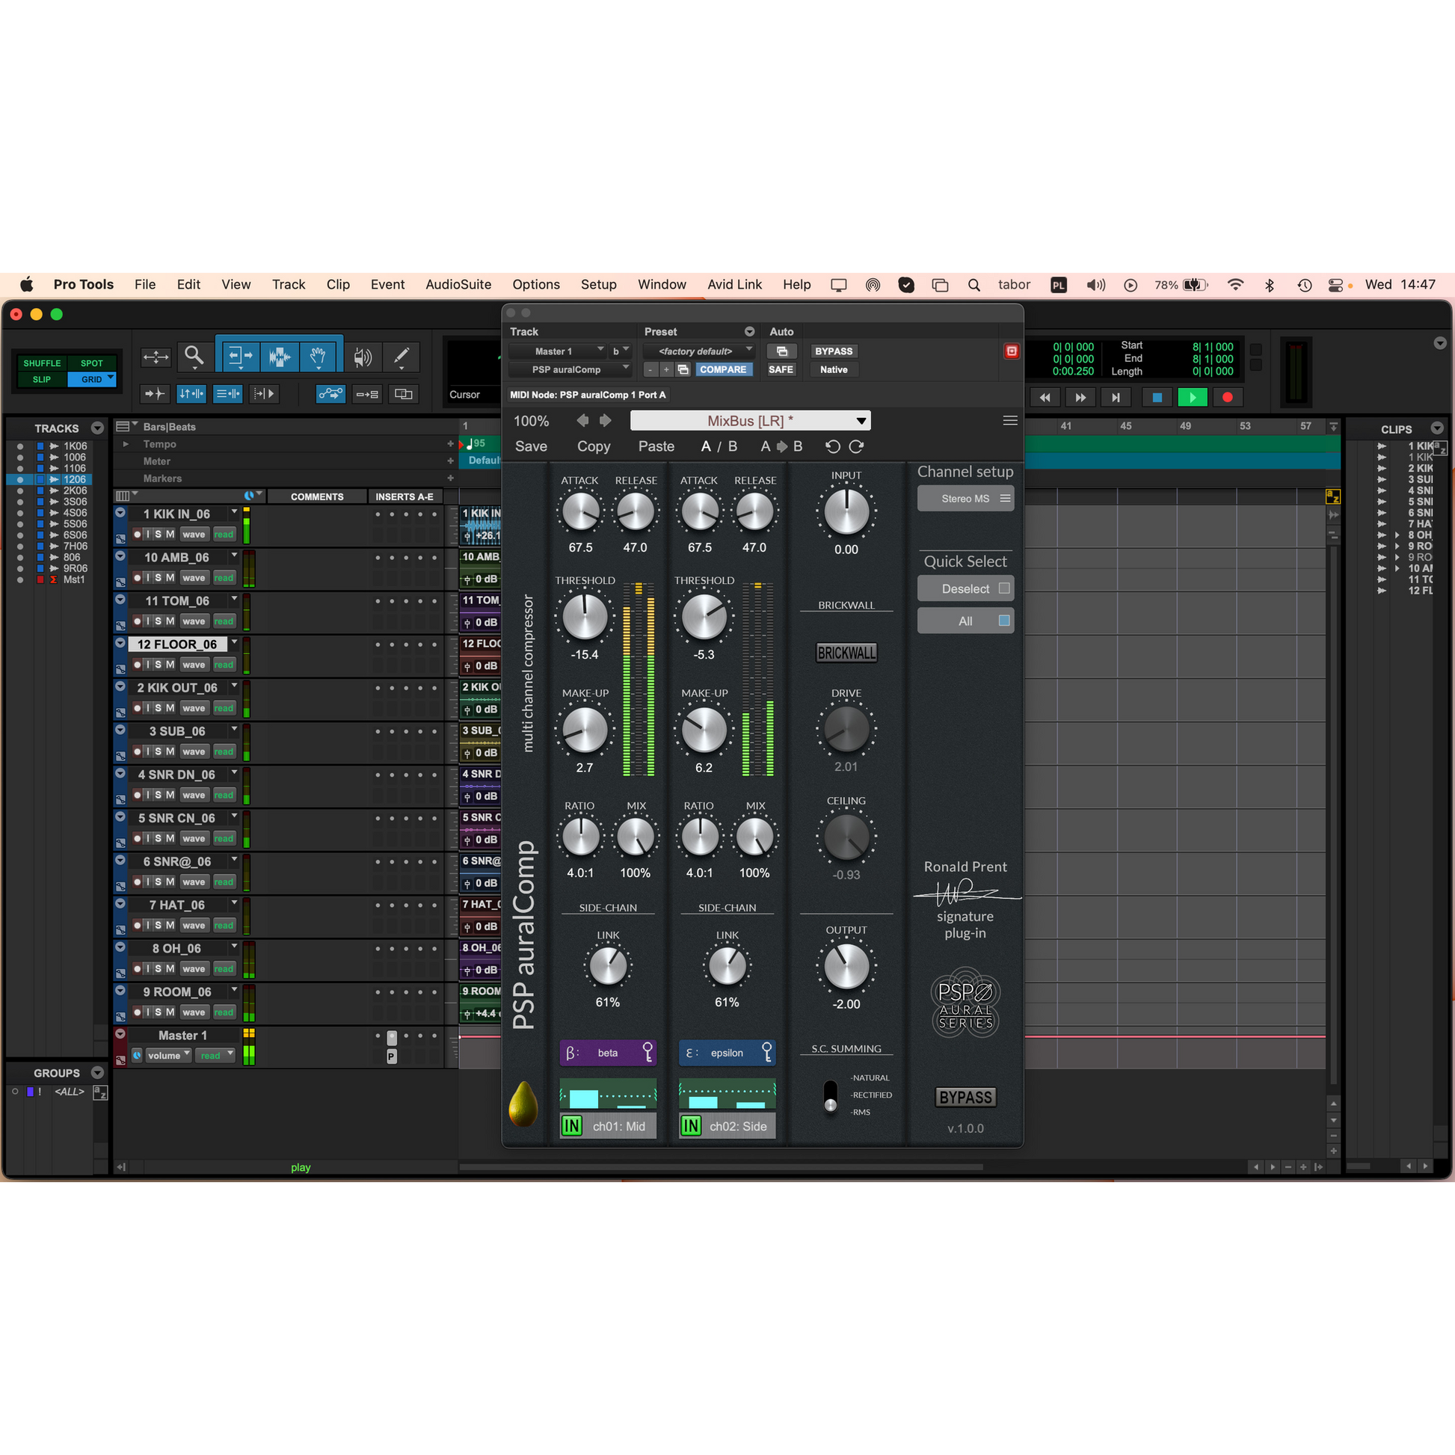The width and height of the screenshot is (1455, 1455).
Task: Select the Scrubber speaker tool
Action: (x=363, y=356)
